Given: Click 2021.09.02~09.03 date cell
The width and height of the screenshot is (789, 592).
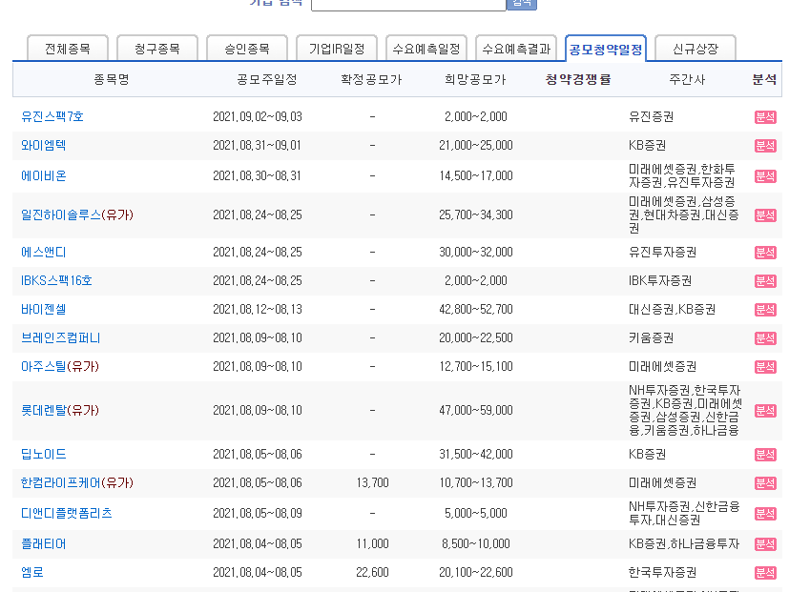Looking at the screenshot, I should point(258,116).
